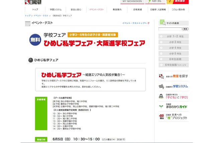214x143 pixels.
Task: Click the child character icon
Action: 161,96
